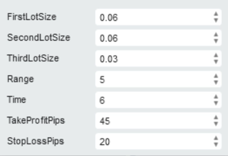
Task: Select the StopLossPips value field
Action: click(152, 142)
